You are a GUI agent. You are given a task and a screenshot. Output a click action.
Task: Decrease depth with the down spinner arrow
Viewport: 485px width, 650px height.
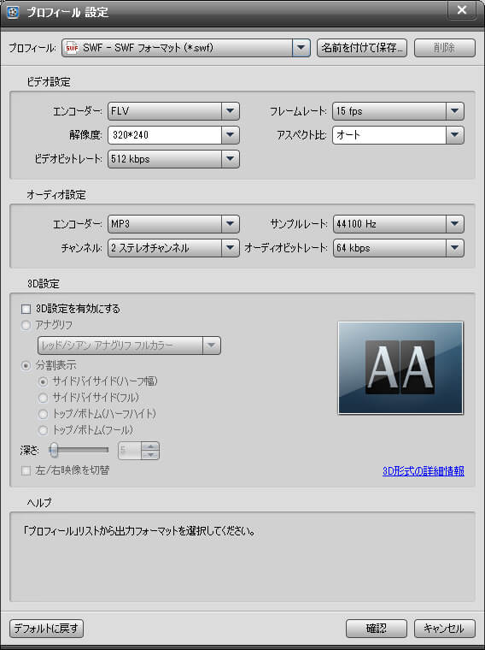(150, 455)
